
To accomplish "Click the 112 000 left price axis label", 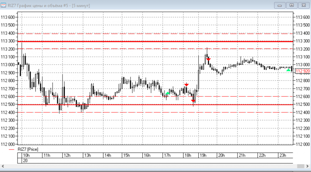I will tap(8, 144).
